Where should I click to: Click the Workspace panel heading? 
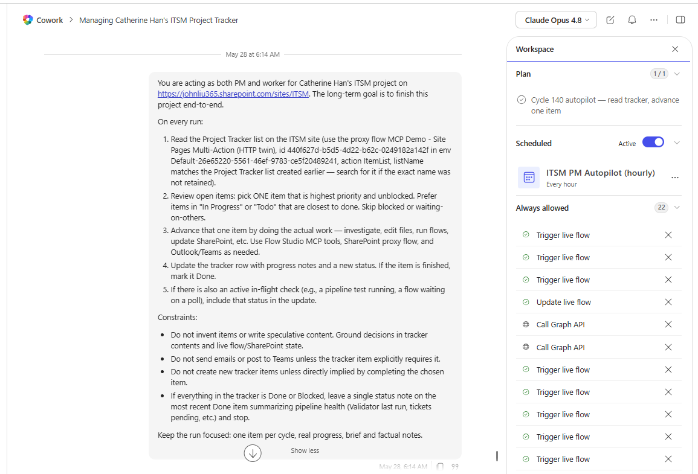(x=535, y=49)
